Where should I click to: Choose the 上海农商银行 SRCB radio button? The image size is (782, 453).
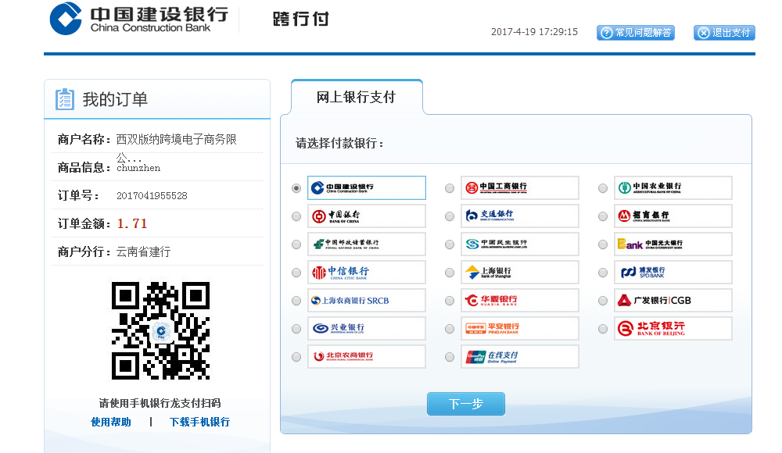pyautogui.click(x=296, y=301)
